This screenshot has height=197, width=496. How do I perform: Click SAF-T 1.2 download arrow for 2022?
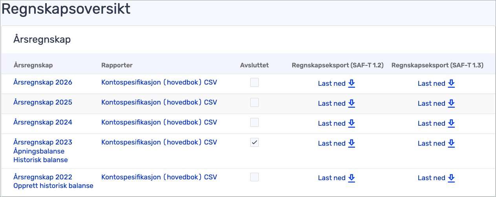pyautogui.click(x=351, y=178)
